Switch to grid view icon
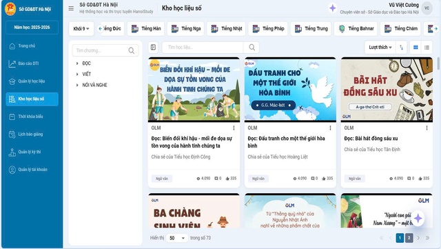 [416, 48]
